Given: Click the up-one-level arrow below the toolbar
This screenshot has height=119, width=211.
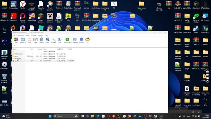Looking at the screenshot, I should 14,46.
